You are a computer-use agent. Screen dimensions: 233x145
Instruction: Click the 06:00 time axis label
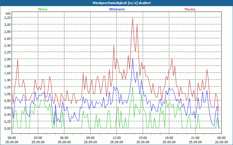pos(64,138)
